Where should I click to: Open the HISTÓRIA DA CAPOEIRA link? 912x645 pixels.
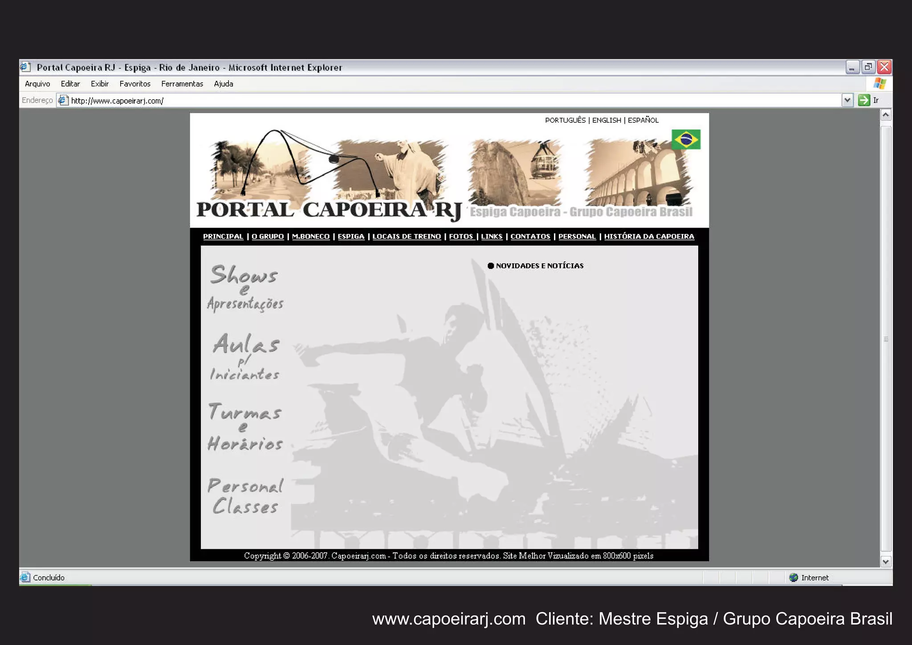pos(649,237)
